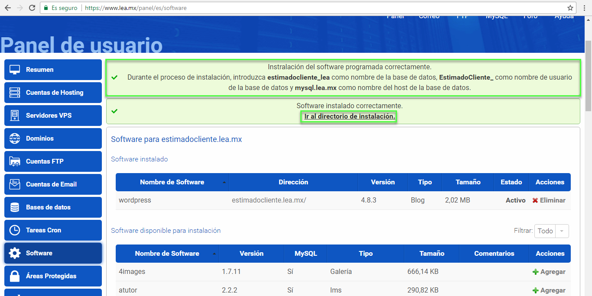
Task: Open the browser menu with the three dots
Action: (585, 8)
